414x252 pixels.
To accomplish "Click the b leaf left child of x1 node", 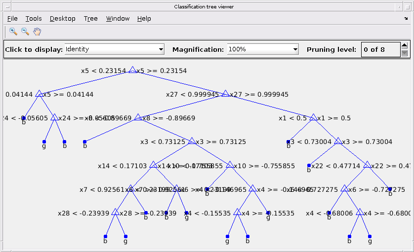I will [289, 142].
